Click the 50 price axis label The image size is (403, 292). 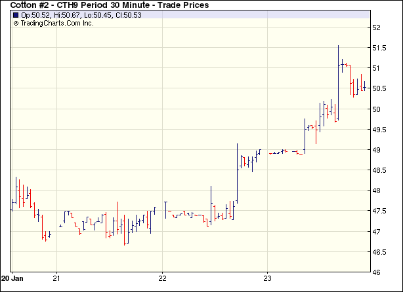pyautogui.click(x=376, y=109)
